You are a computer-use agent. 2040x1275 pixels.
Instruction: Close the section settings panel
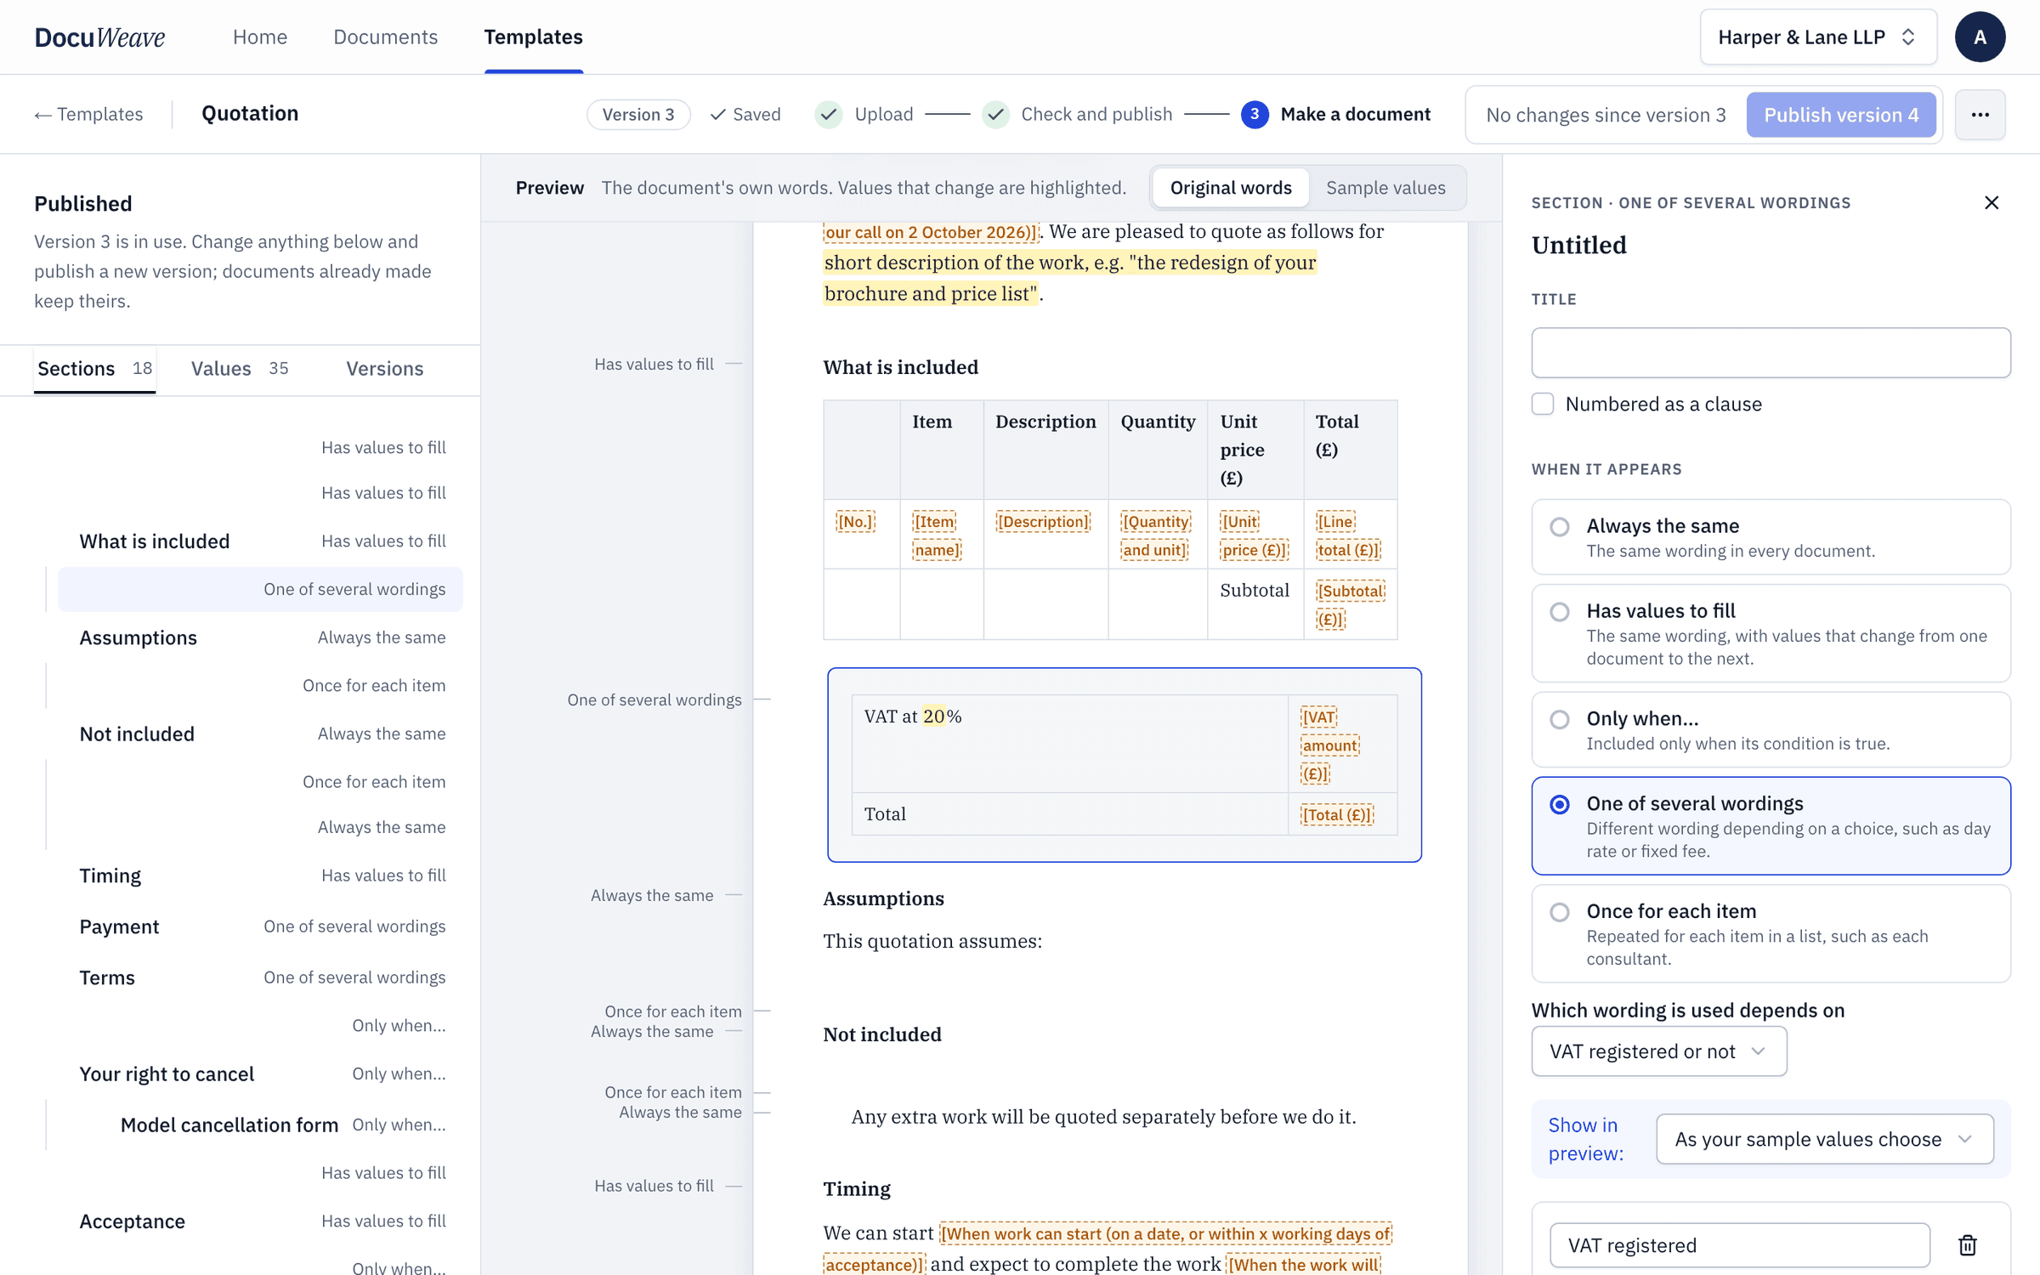(1992, 202)
